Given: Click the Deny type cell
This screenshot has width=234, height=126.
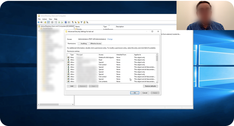Looking at the screenshot, I should (x=72, y=58).
